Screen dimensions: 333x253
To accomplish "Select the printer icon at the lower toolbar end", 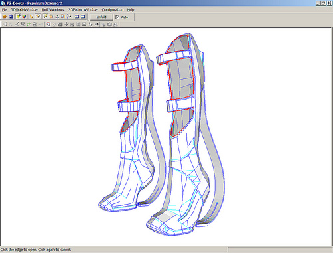I will point(115,25).
